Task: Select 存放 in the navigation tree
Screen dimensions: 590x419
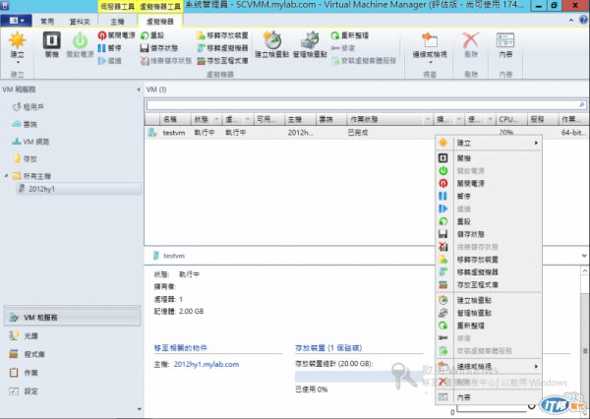Action: click(x=25, y=159)
